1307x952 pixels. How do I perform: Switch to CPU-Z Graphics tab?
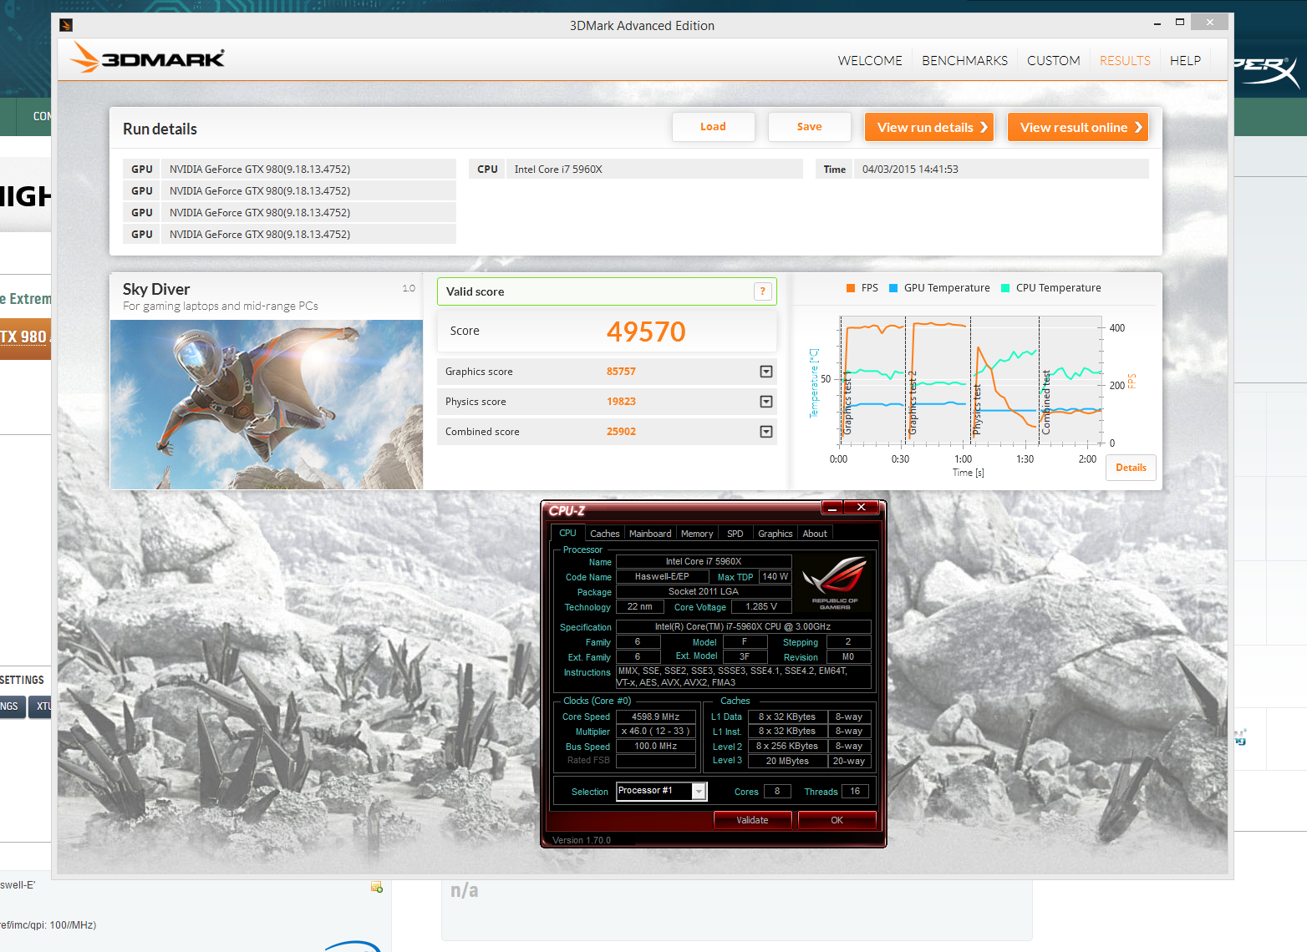click(x=775, y=534)
